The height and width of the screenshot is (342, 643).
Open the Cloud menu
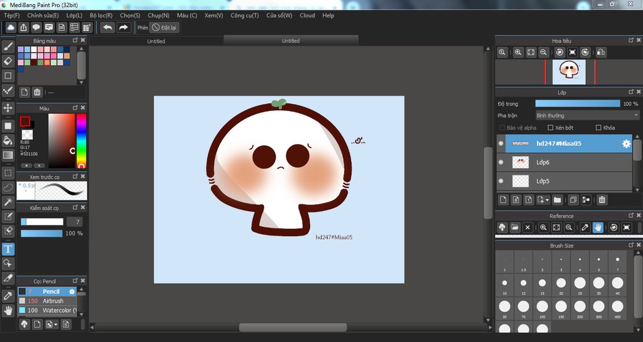pyautogui.click(x=307, y=16)
